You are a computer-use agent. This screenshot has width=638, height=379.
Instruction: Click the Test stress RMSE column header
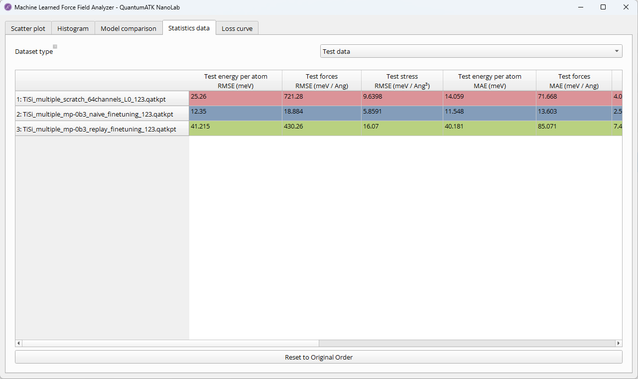402,81
